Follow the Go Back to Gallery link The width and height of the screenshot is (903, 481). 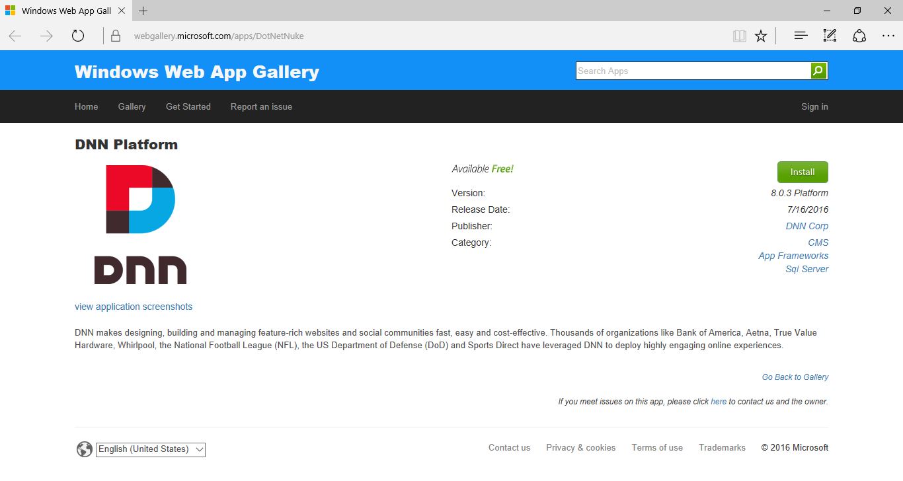tap(795, 377)
